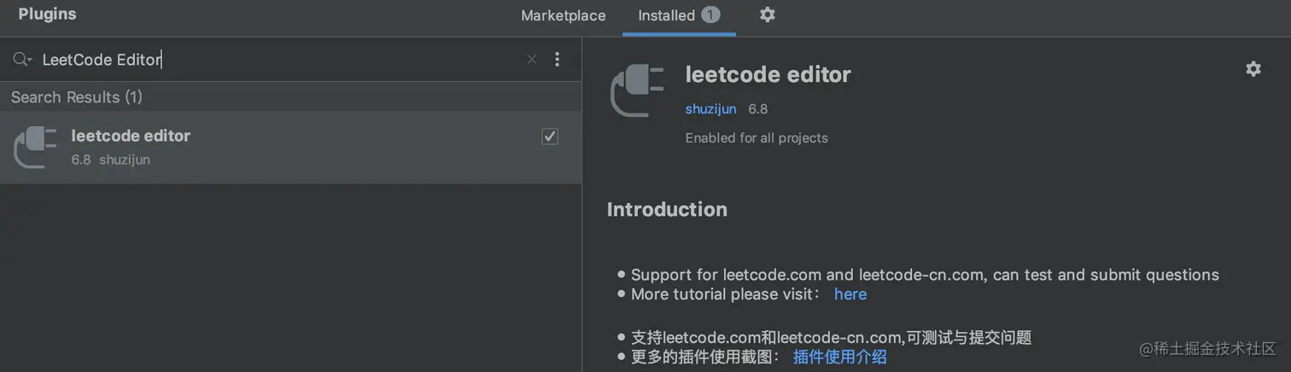Click '6.8 shuzijun' under list item
This screenshot has height=372, width=1291.
coord(111,160)
